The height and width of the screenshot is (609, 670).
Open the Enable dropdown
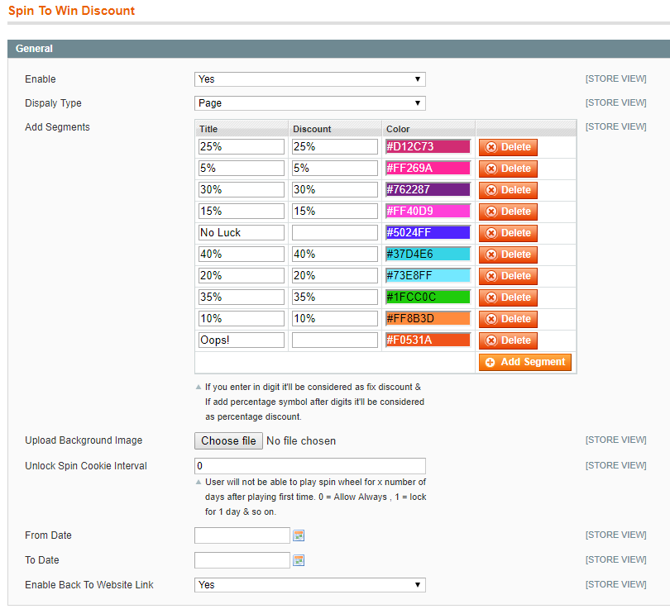(309, 79)
